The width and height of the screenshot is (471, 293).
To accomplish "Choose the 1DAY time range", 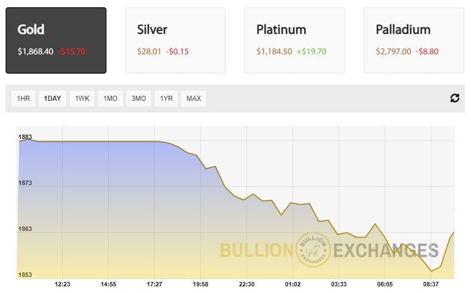I will coord(52,99).
